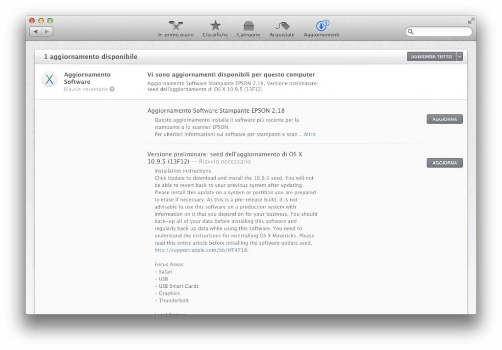The width and height of the screenshot is (502, 350).
Task: Click 'Aggiornamento Software Stampante EPSON 2.18' heading
Action: (x=216, y=110)
